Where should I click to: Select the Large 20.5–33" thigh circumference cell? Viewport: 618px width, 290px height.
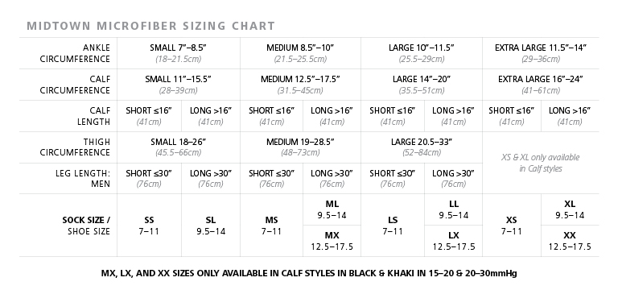pyautogui.click(x=422, y=147)
